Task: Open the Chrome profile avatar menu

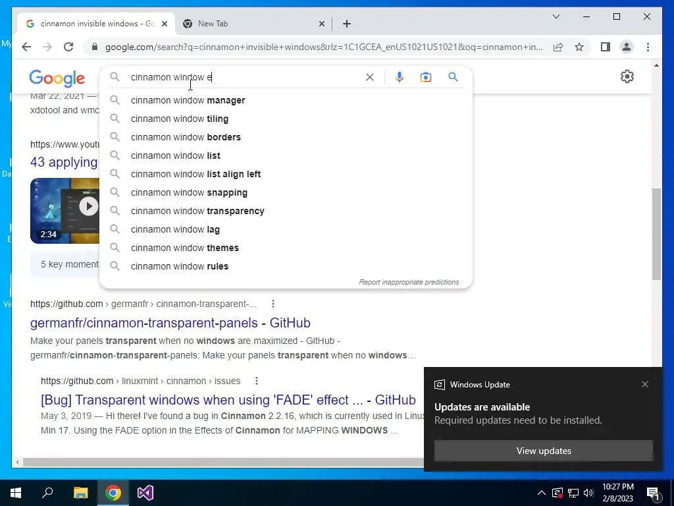Action: tap(627, 47)
